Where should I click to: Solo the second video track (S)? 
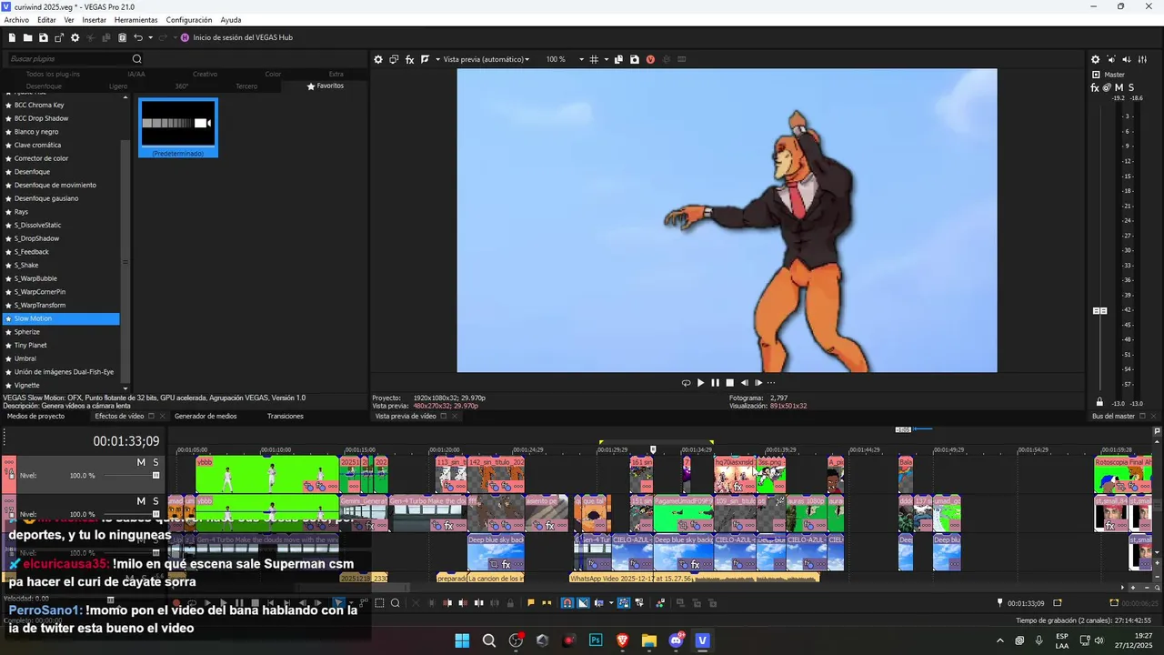pyautogui.click(x=156, y=501)
